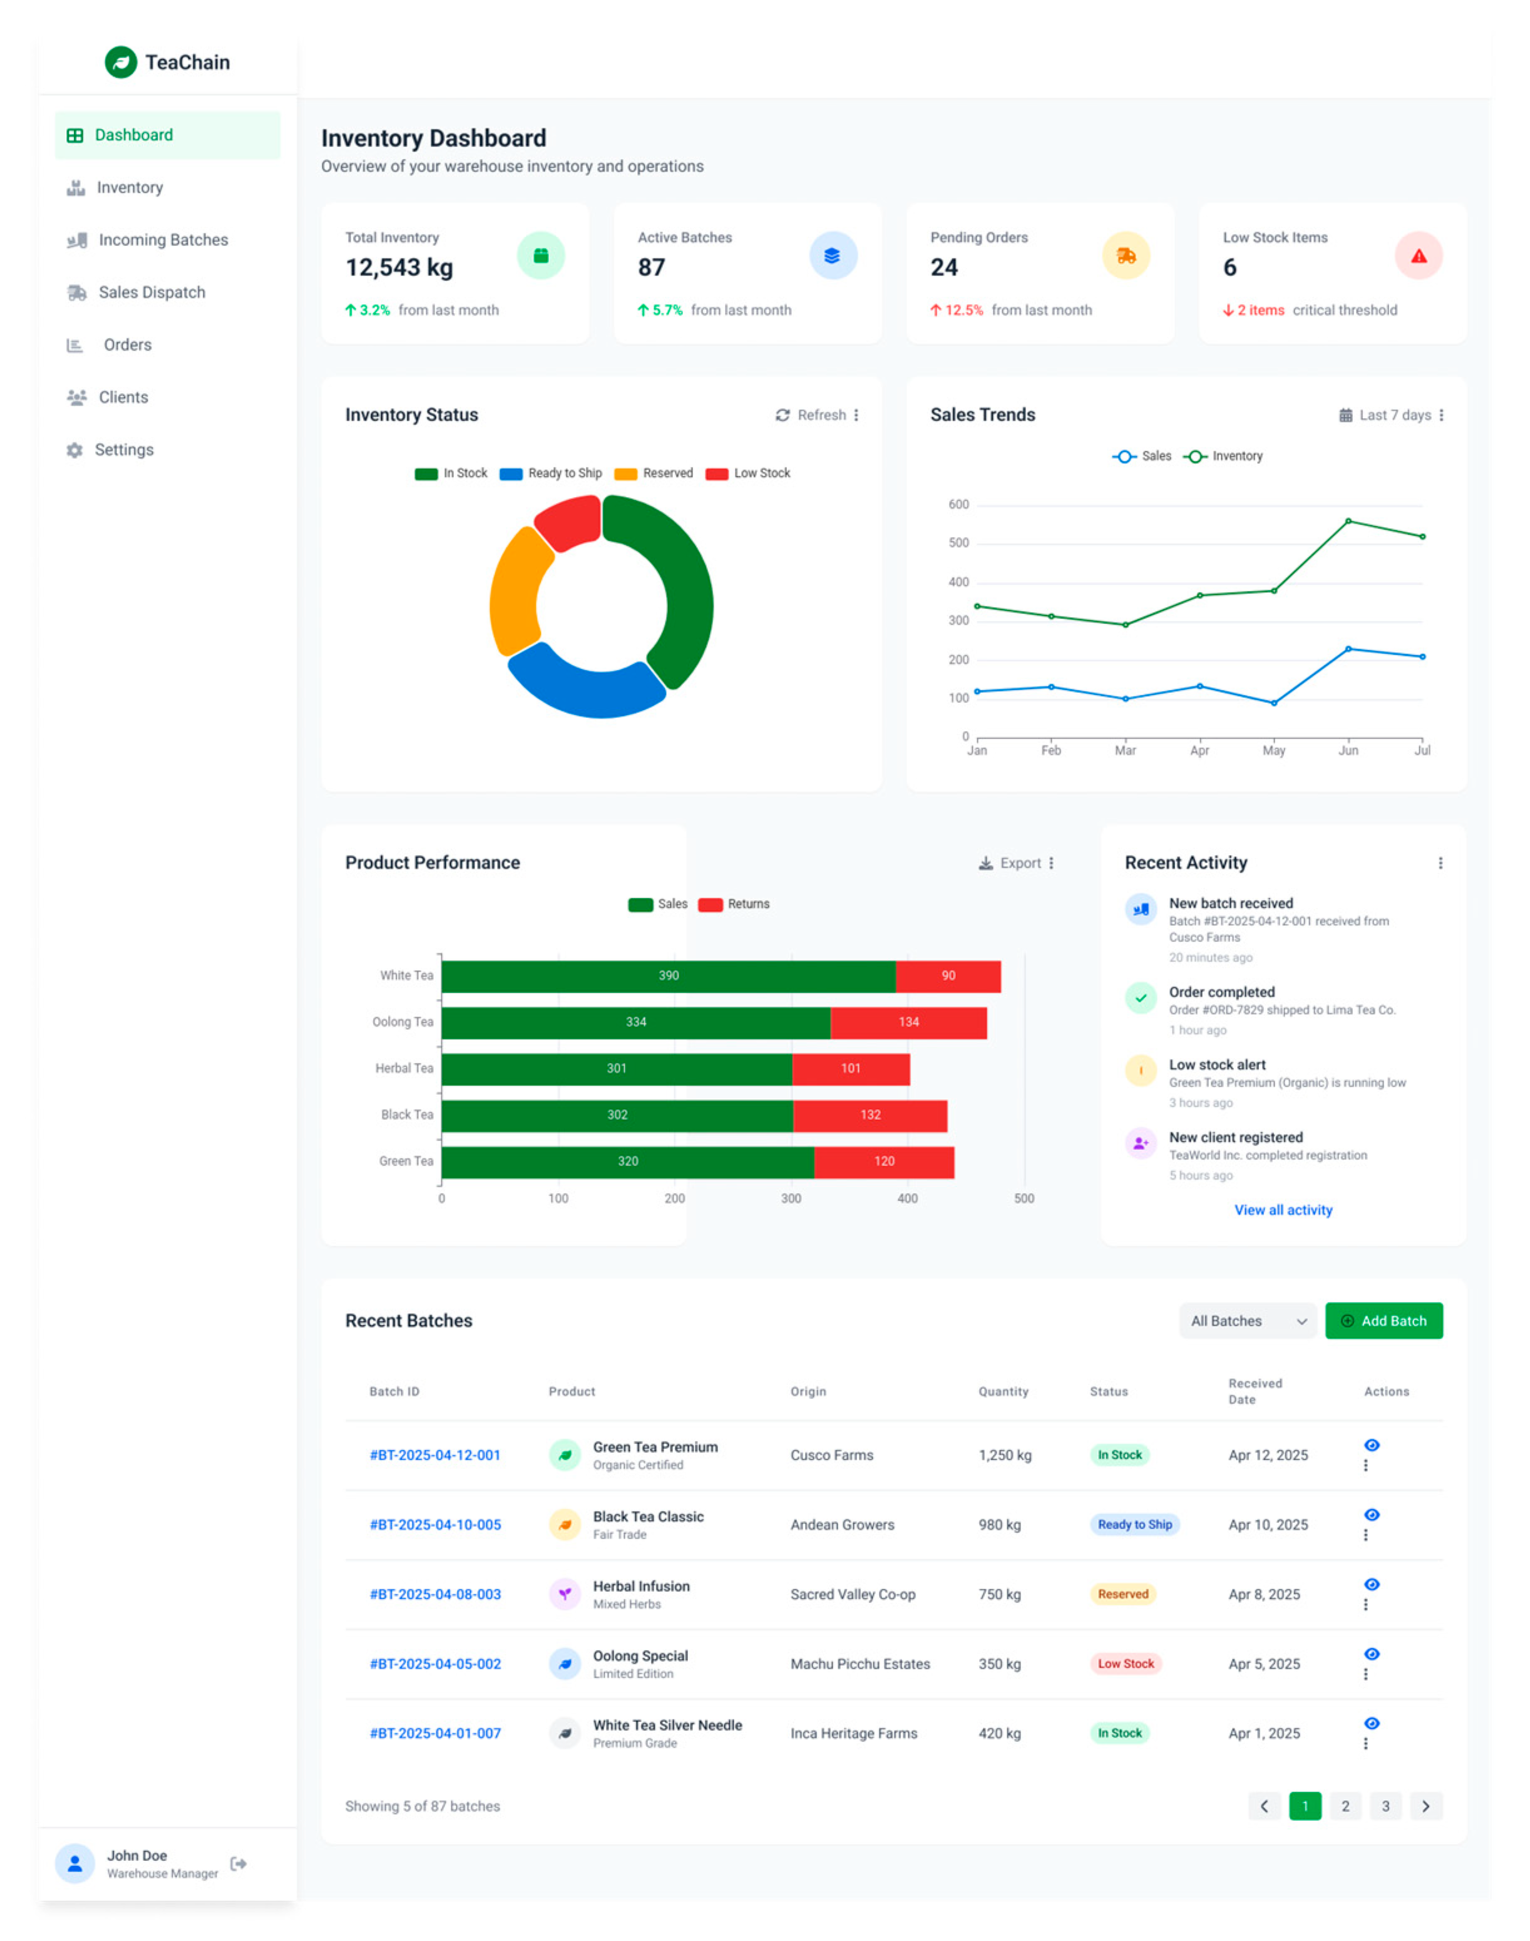The height and width of the screenshot is (1941, 1530).
Task: Open the View all activity link
Action: pos(1283,1210)
